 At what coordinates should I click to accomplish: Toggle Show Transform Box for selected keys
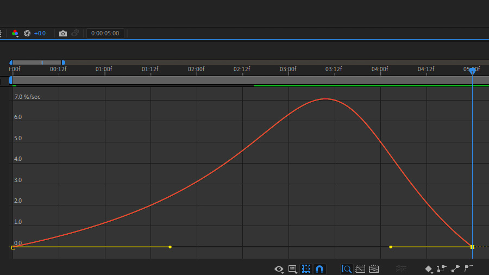pyautogui.click(x=306, y=269)
